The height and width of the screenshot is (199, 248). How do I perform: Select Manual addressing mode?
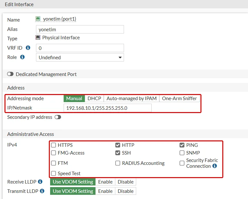74,99
